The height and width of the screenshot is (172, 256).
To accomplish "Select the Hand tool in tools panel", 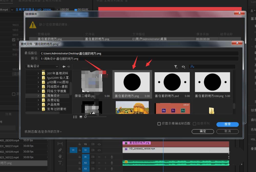I will (x=60, y=156).
